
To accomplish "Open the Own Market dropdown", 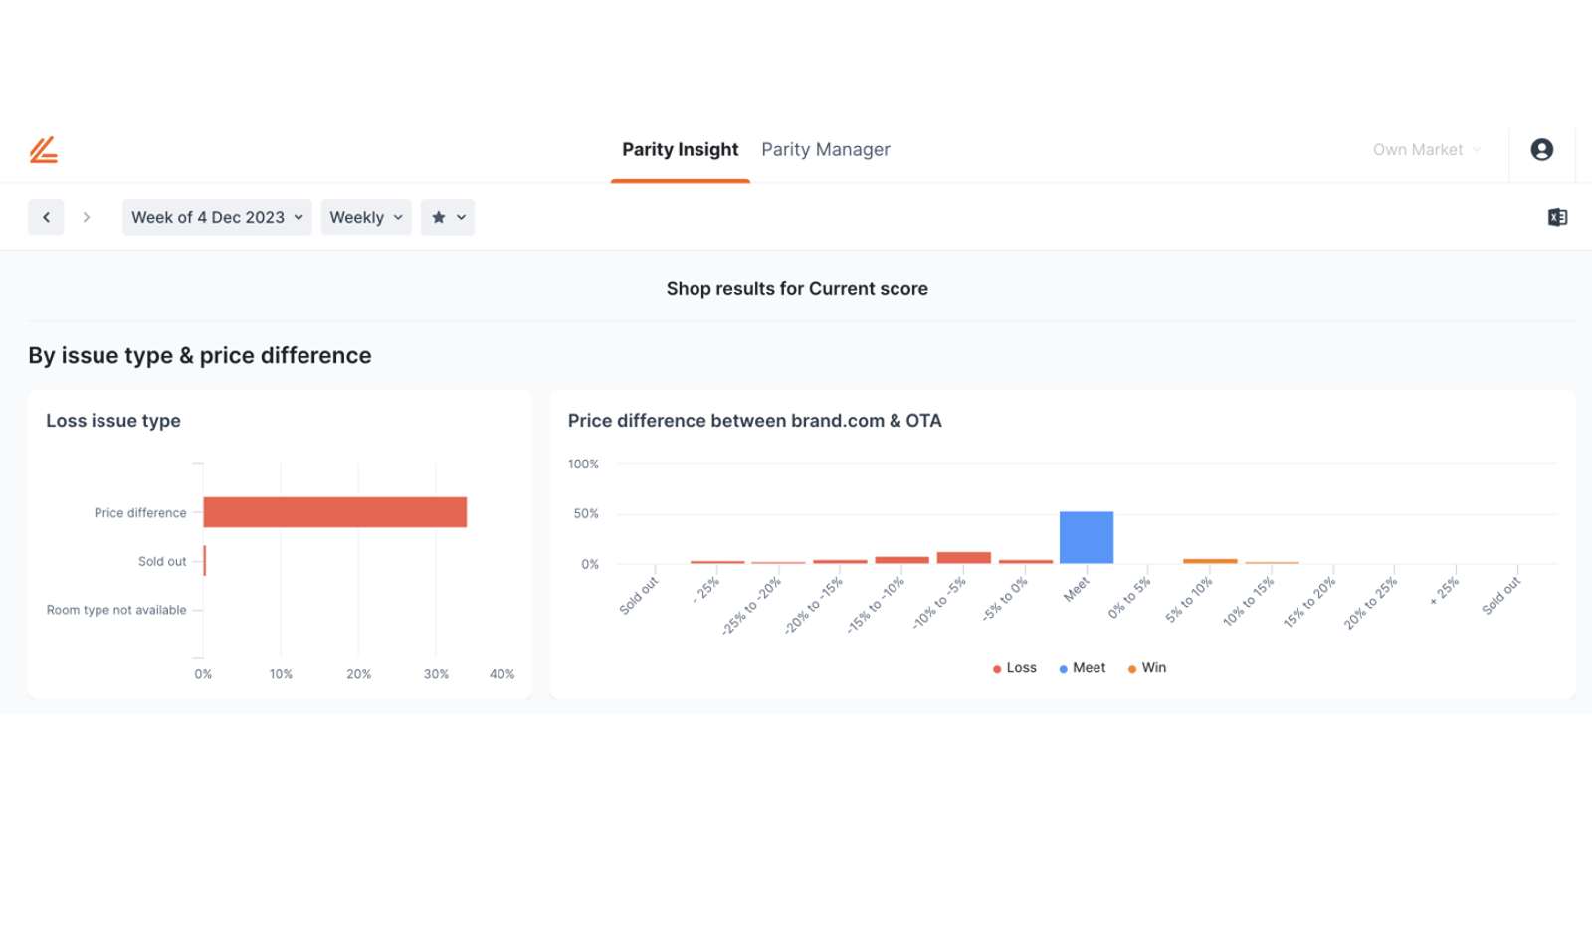I will [1427, 149].
